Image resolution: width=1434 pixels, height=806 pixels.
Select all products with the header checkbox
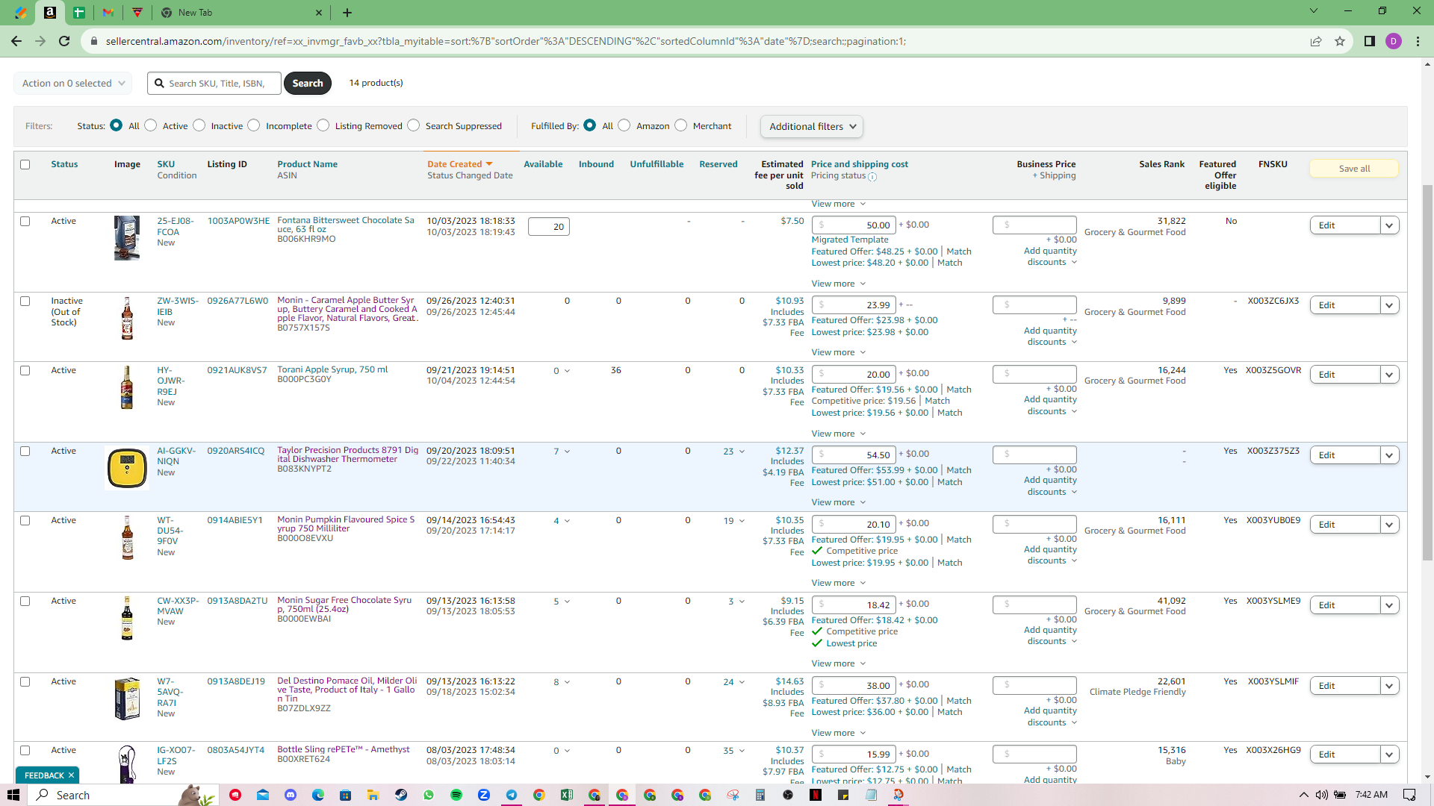tap(25, 164)
